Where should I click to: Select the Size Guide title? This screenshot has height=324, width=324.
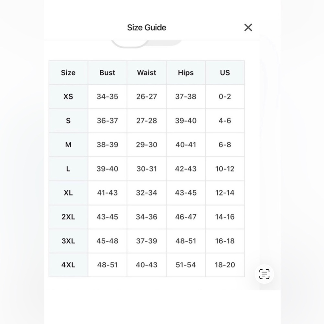coord(146,28)
